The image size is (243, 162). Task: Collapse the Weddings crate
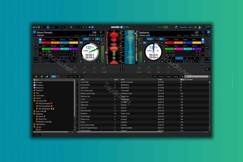tap(34, 114)
